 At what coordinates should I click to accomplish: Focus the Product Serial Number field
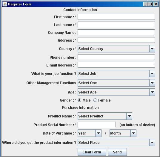tap(97, 125)
